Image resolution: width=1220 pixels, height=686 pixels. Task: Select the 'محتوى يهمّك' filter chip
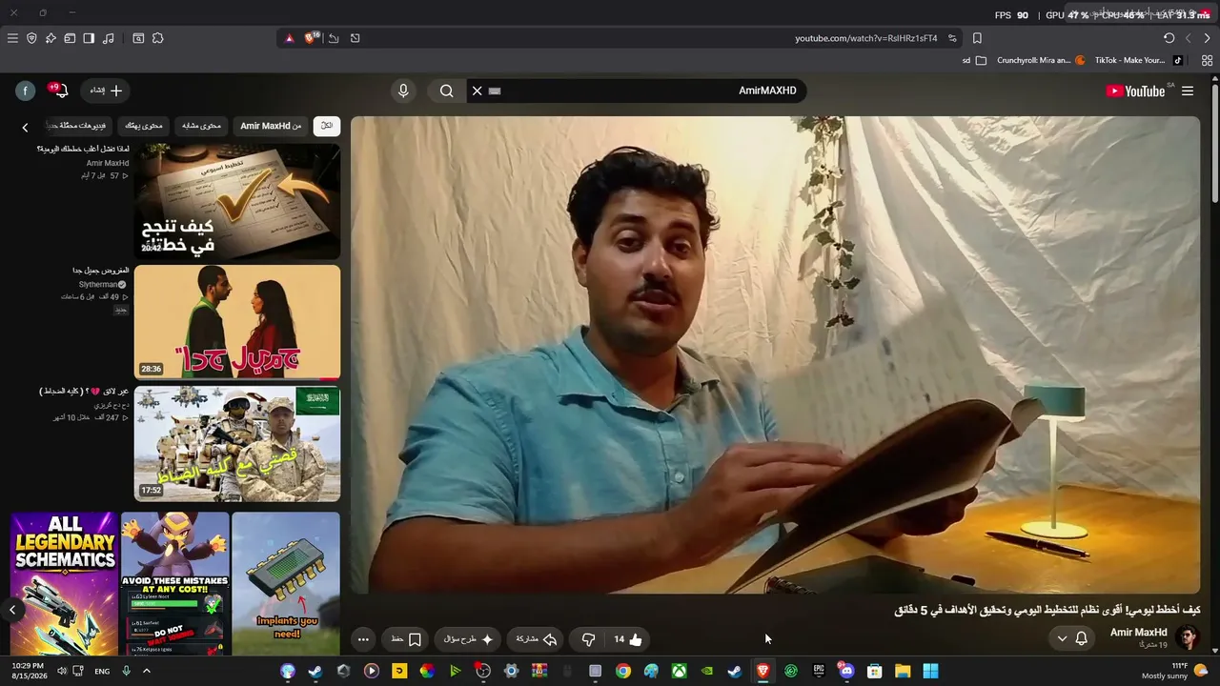click(144, 126)
